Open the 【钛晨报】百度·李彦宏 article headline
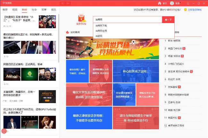This screenshot has height=138, width=208. tap(19, 19)
